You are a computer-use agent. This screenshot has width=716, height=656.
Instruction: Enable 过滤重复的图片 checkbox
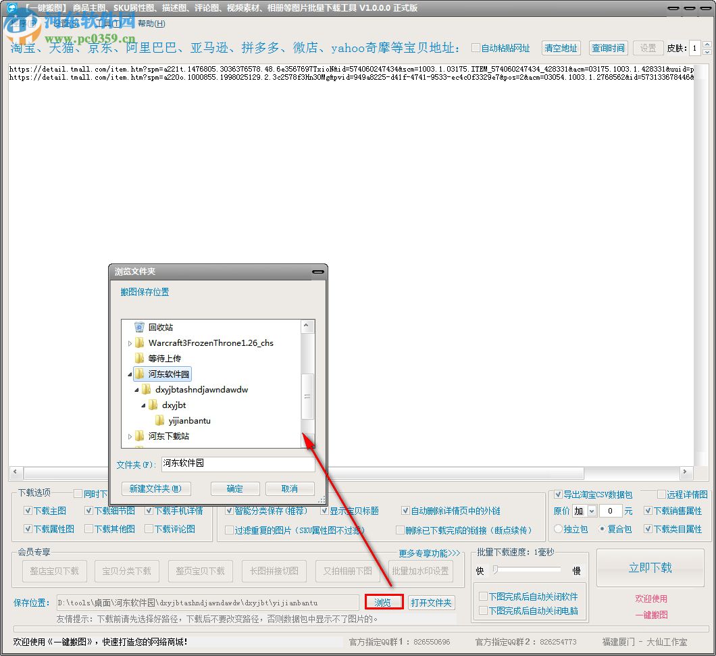pos(229,530)
